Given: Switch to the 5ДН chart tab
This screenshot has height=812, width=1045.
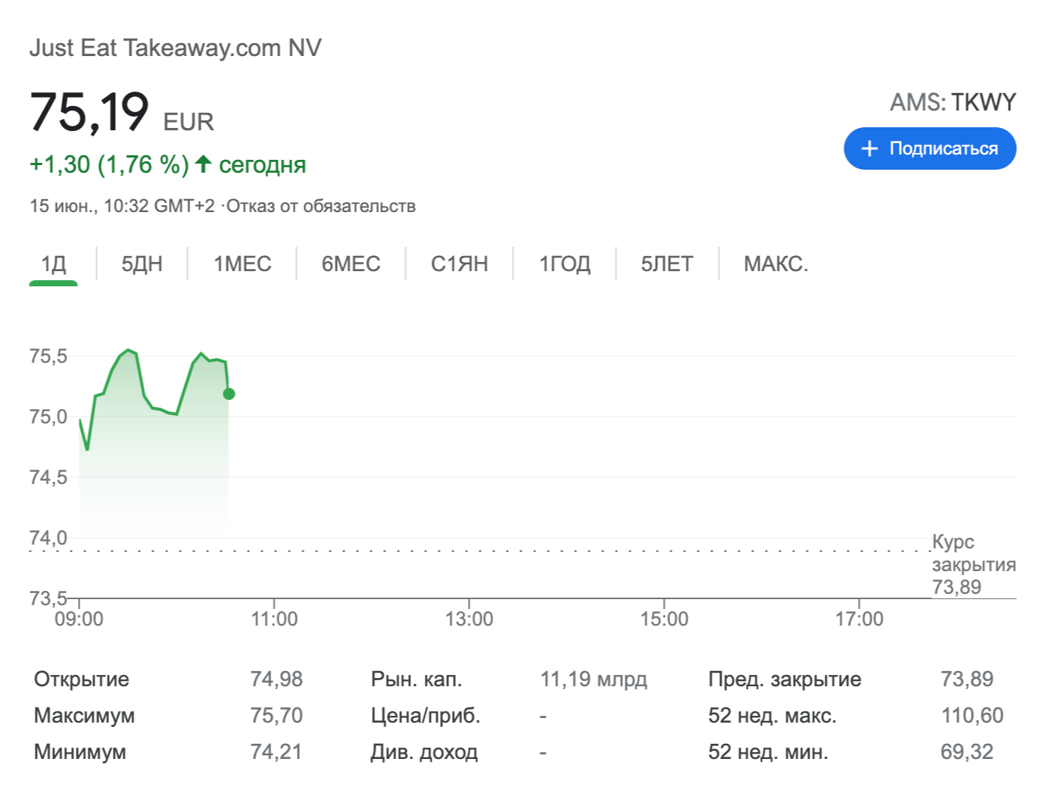Looking at the screenshot, I should pos(142,264).
